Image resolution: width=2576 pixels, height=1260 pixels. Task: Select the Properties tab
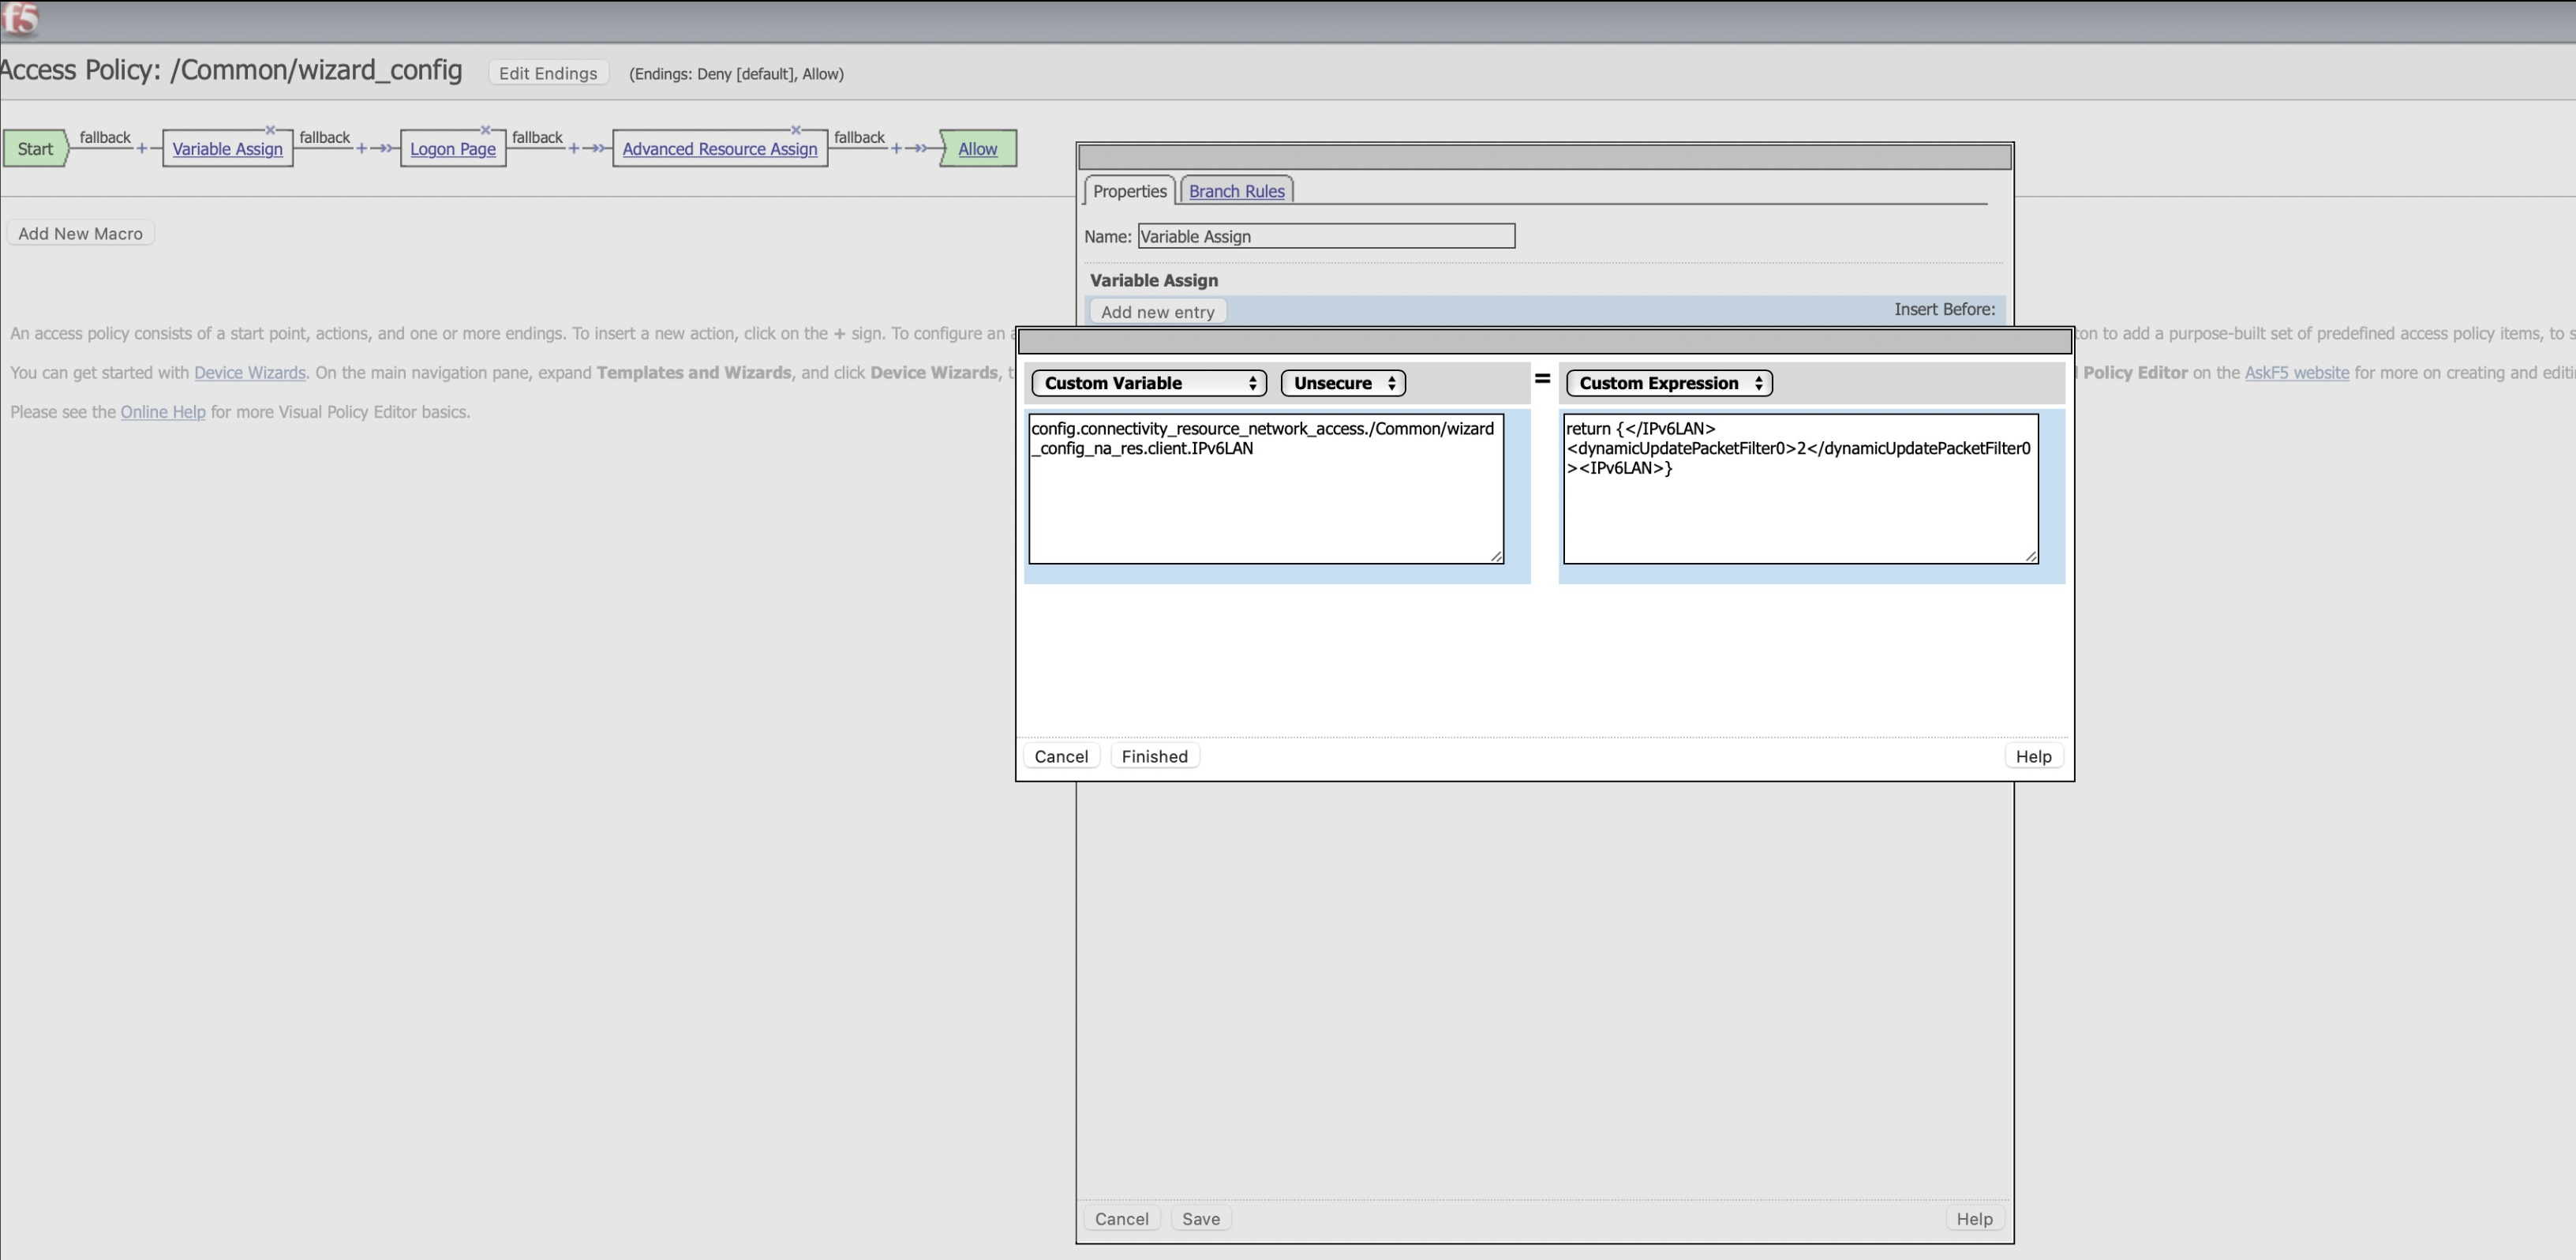1129,191
